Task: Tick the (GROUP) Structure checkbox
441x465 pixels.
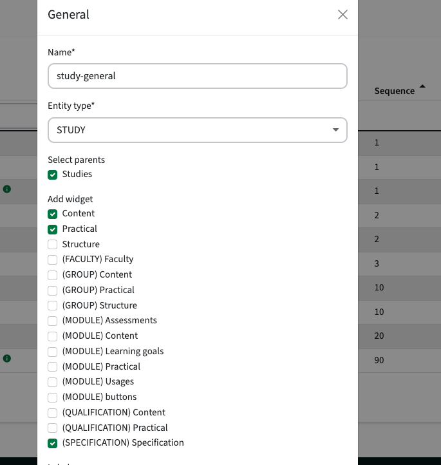Action: (52, 305)
